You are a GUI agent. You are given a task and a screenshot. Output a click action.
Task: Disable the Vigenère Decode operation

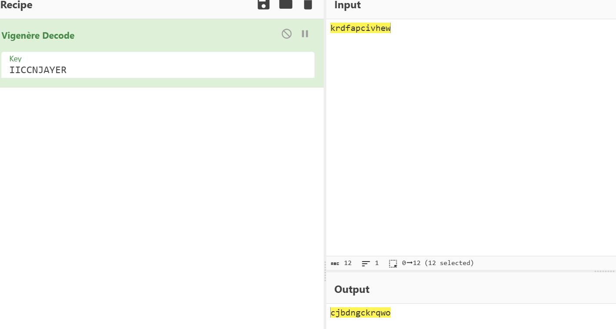286,34
